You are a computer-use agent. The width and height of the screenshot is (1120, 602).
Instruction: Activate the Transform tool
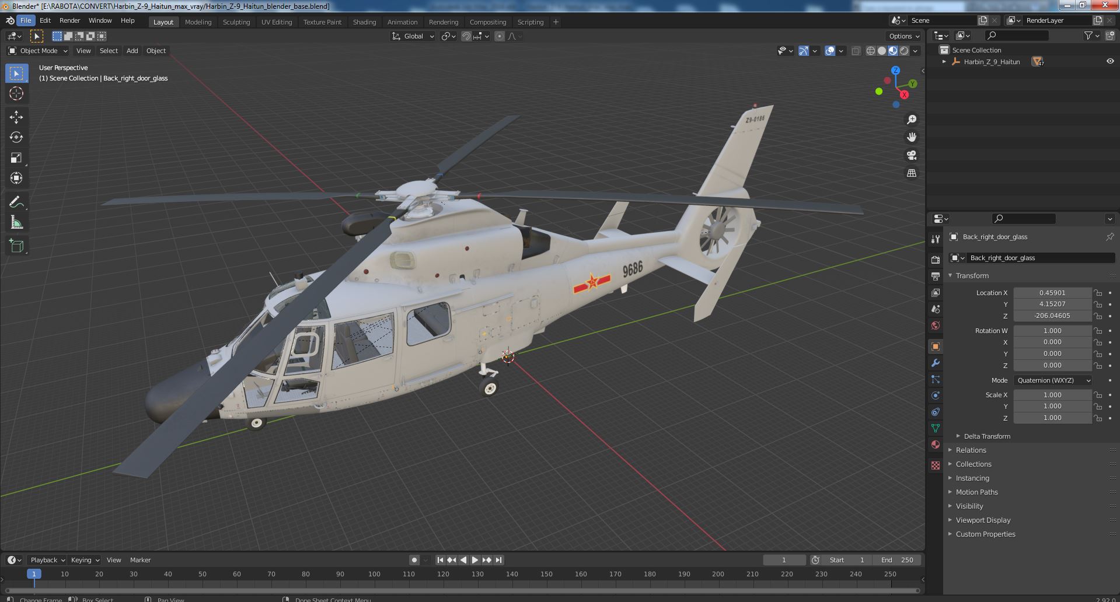(16, 178)
